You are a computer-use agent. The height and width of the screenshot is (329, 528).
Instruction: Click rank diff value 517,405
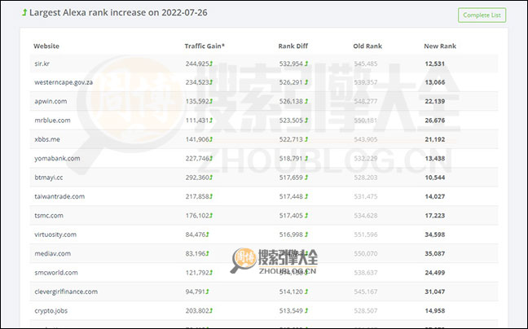pyautogui.click(x=291, y=215)
